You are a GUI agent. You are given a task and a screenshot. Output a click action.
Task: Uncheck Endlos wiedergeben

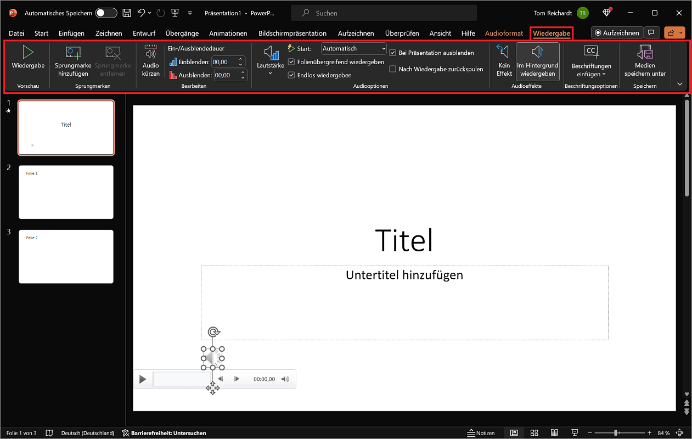pos(291,75)
